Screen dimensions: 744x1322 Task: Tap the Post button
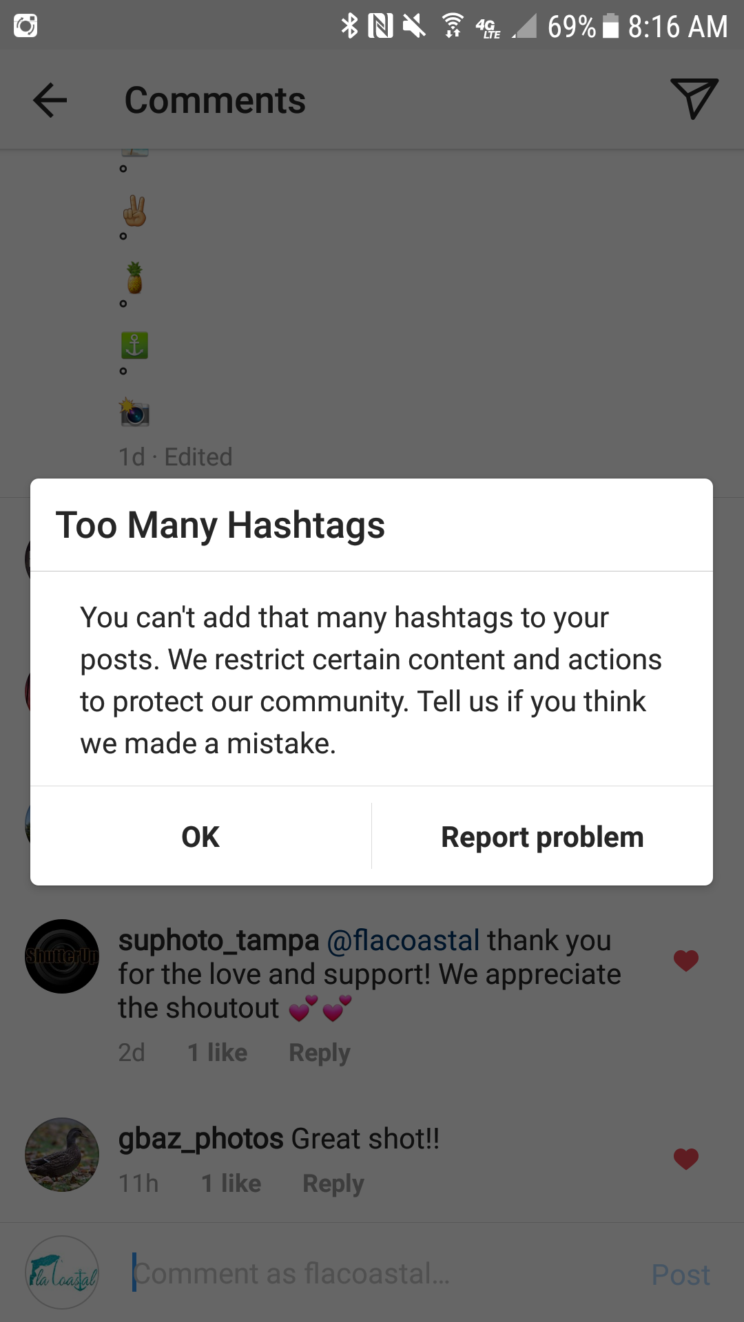pos(681,1274)
